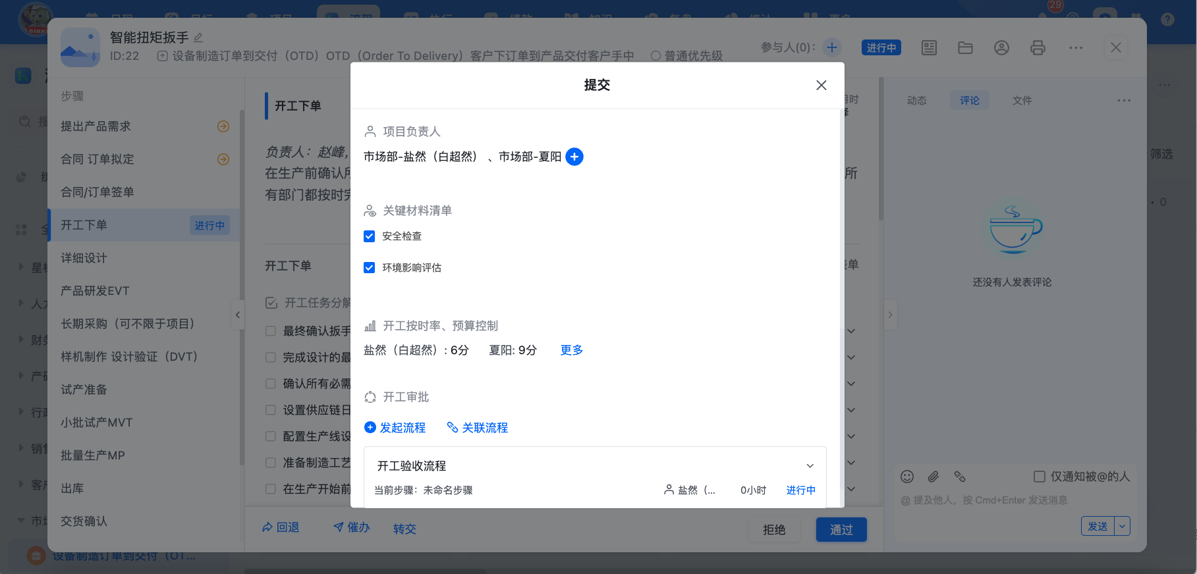Select the 小批试产MVT step
This screenshot has height=574, width=1197.
tap(144, 423)
